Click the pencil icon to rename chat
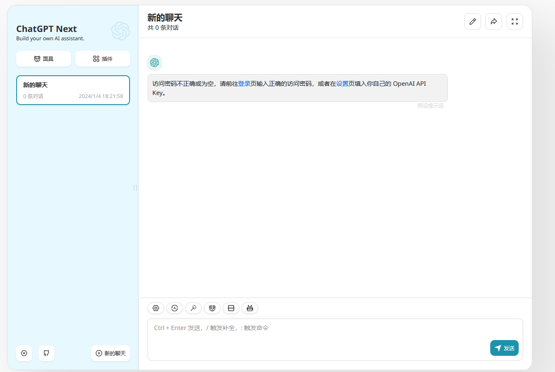 click(472, 21)
